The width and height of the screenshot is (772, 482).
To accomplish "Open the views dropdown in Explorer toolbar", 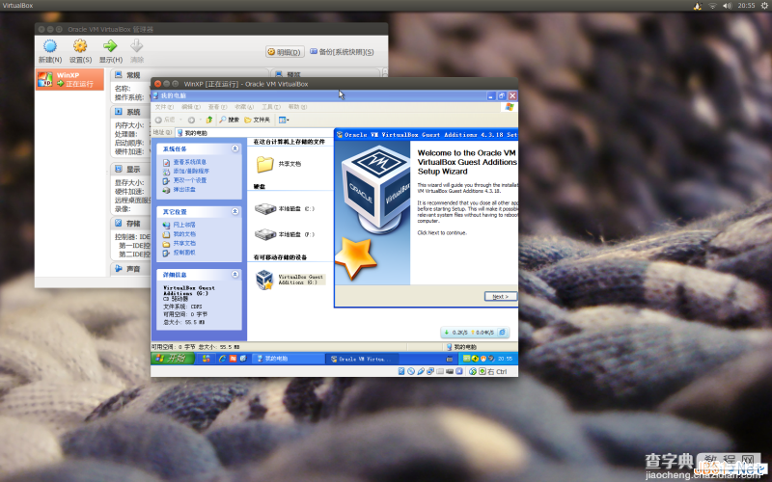I will (284, 120).
